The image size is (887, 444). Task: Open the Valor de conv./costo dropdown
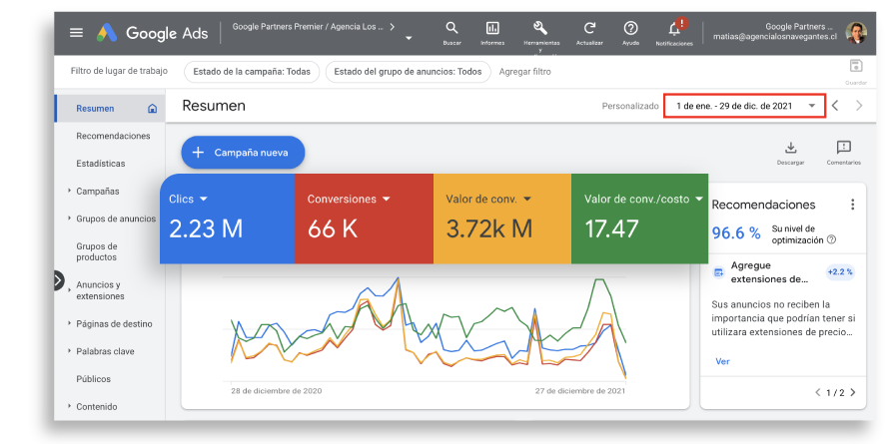(699, 199)
